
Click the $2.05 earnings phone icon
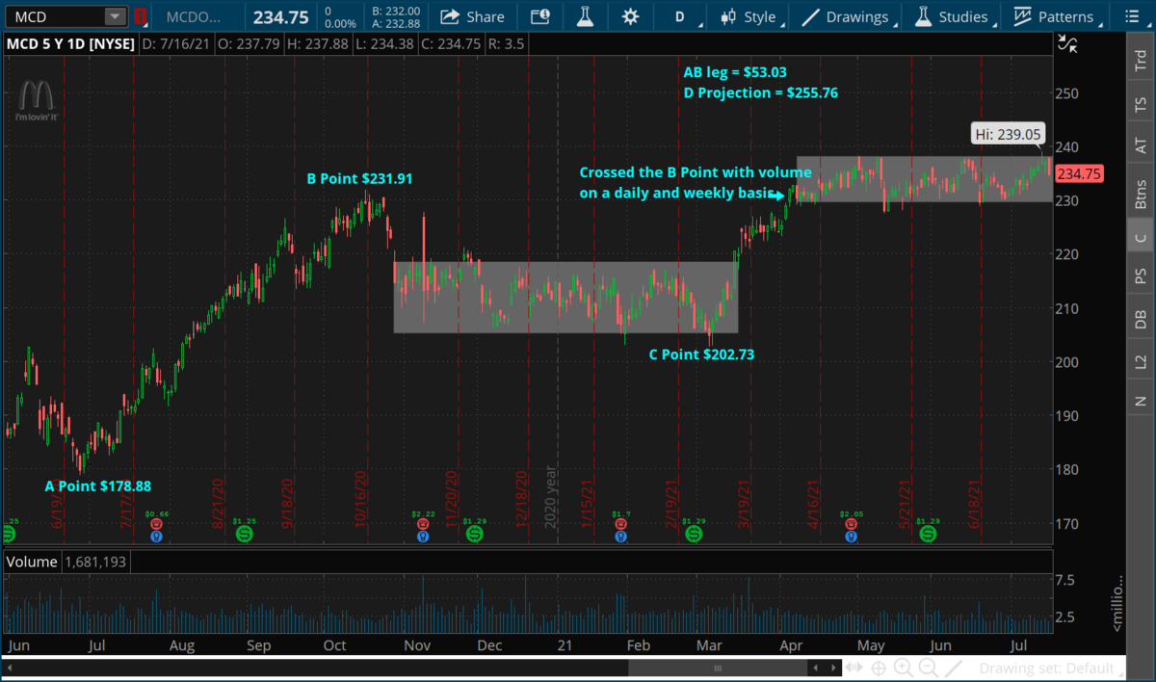pyautogui.click(x=850, y=525)
